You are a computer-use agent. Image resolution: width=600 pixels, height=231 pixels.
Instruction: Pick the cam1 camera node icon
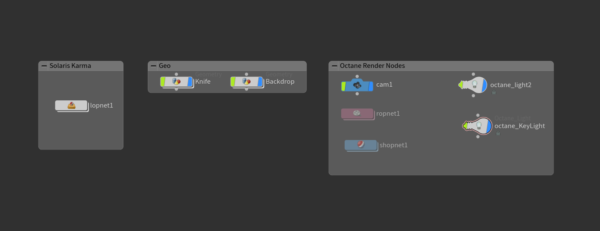(x=358, y=85)
